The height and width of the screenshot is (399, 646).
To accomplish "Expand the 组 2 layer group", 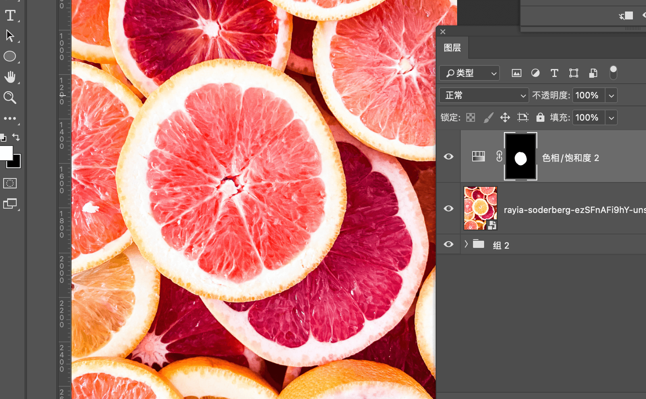I will 466,244.
